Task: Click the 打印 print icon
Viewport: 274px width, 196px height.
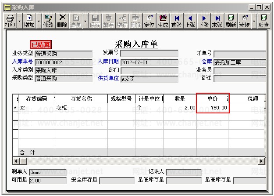Action: [10, 21]
